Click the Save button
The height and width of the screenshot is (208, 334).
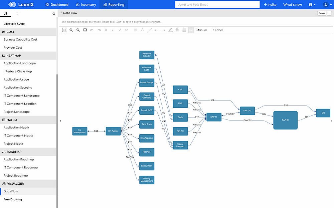pyautogui.click(x=322, y=13)
